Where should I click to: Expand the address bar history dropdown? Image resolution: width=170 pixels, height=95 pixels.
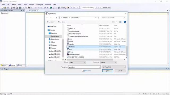pyautogui.click(x=96, y=18)
